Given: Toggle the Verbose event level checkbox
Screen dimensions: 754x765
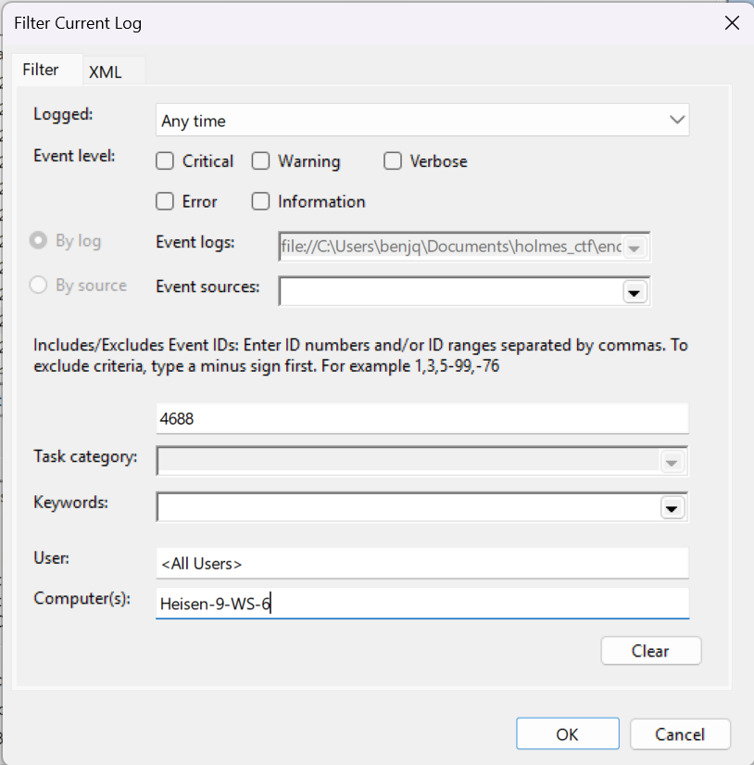Looking at the screenshot, I should pyautogui.click(x=393, y=161).
